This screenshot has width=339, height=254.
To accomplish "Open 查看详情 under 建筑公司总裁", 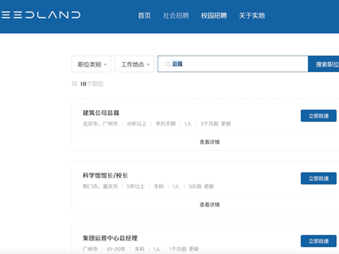I will click(x=210, y=142).
